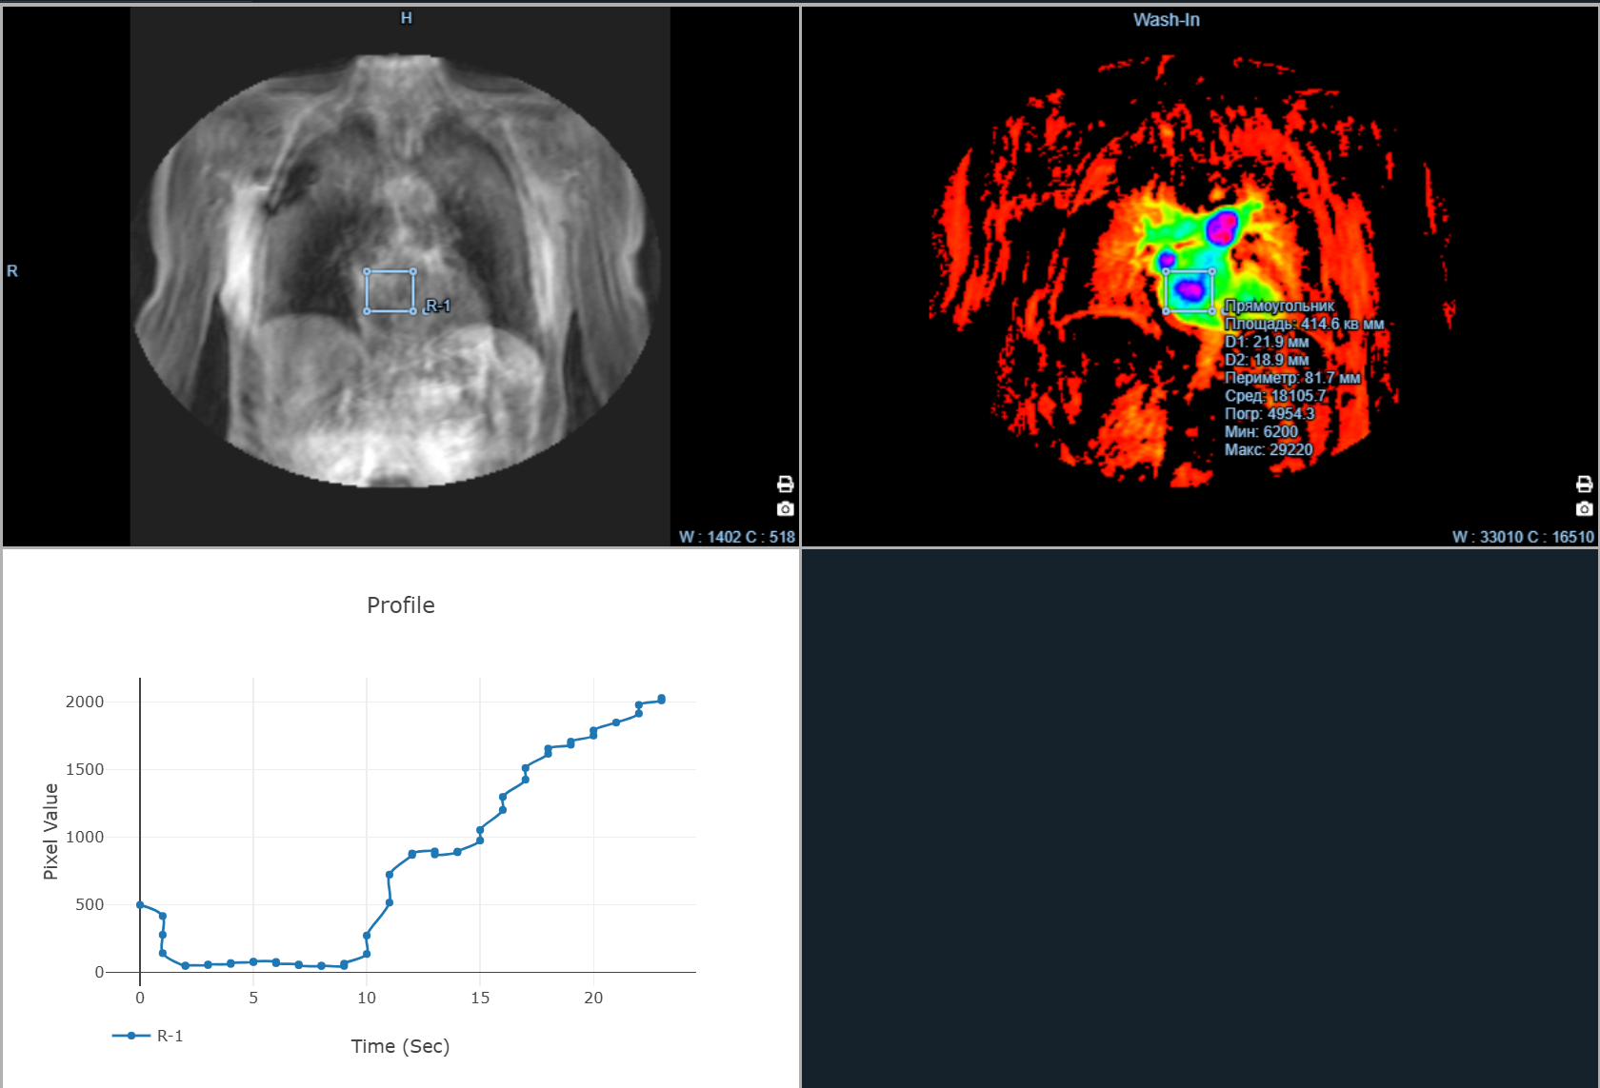Click the 20 tick label on the time axis

click(x=593, y=998)
